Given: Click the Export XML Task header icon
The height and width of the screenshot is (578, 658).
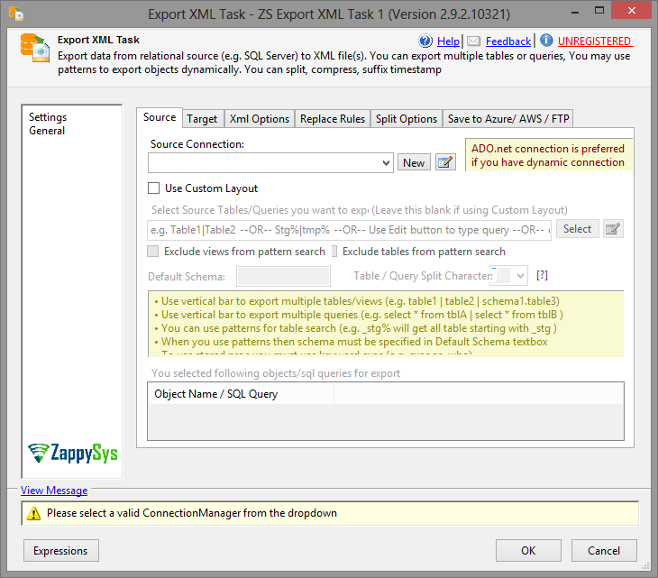Looking at the screenshot, I should 35,48.
